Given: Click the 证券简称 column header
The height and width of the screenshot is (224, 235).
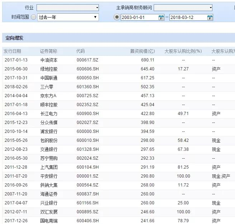Looking at the screenshot, I should pyautogui.click(x=48, y=51).
